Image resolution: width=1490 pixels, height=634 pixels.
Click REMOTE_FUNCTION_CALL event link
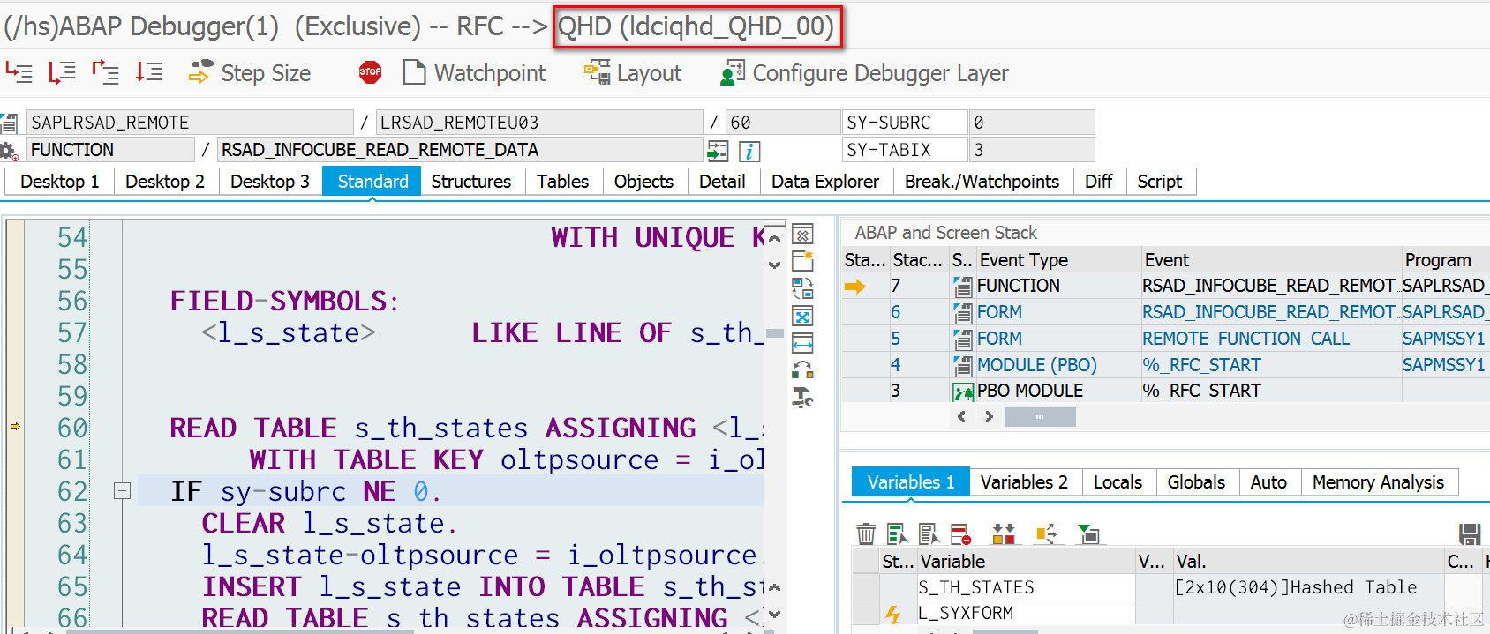point(1245,339)
